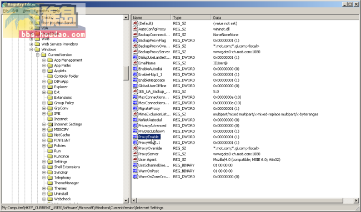This screenshot has height=212, width=361.
Task: Select the WarnOnZoneCrossing value name
Action: [x=154, y=176]
